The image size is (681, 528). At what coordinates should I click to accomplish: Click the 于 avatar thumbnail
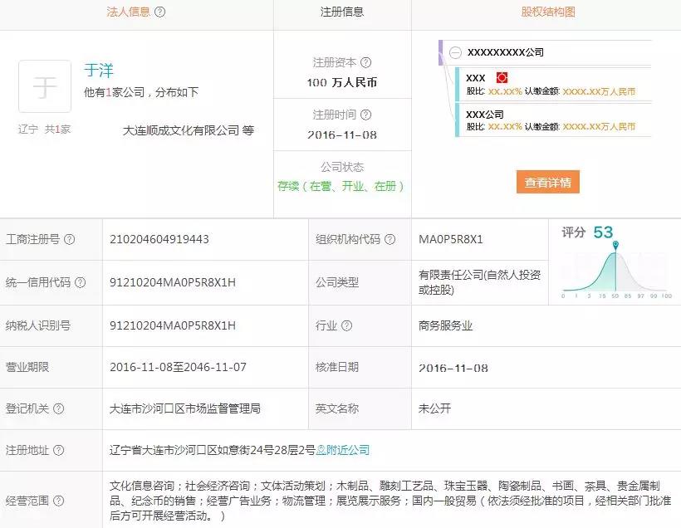point(45,86)
